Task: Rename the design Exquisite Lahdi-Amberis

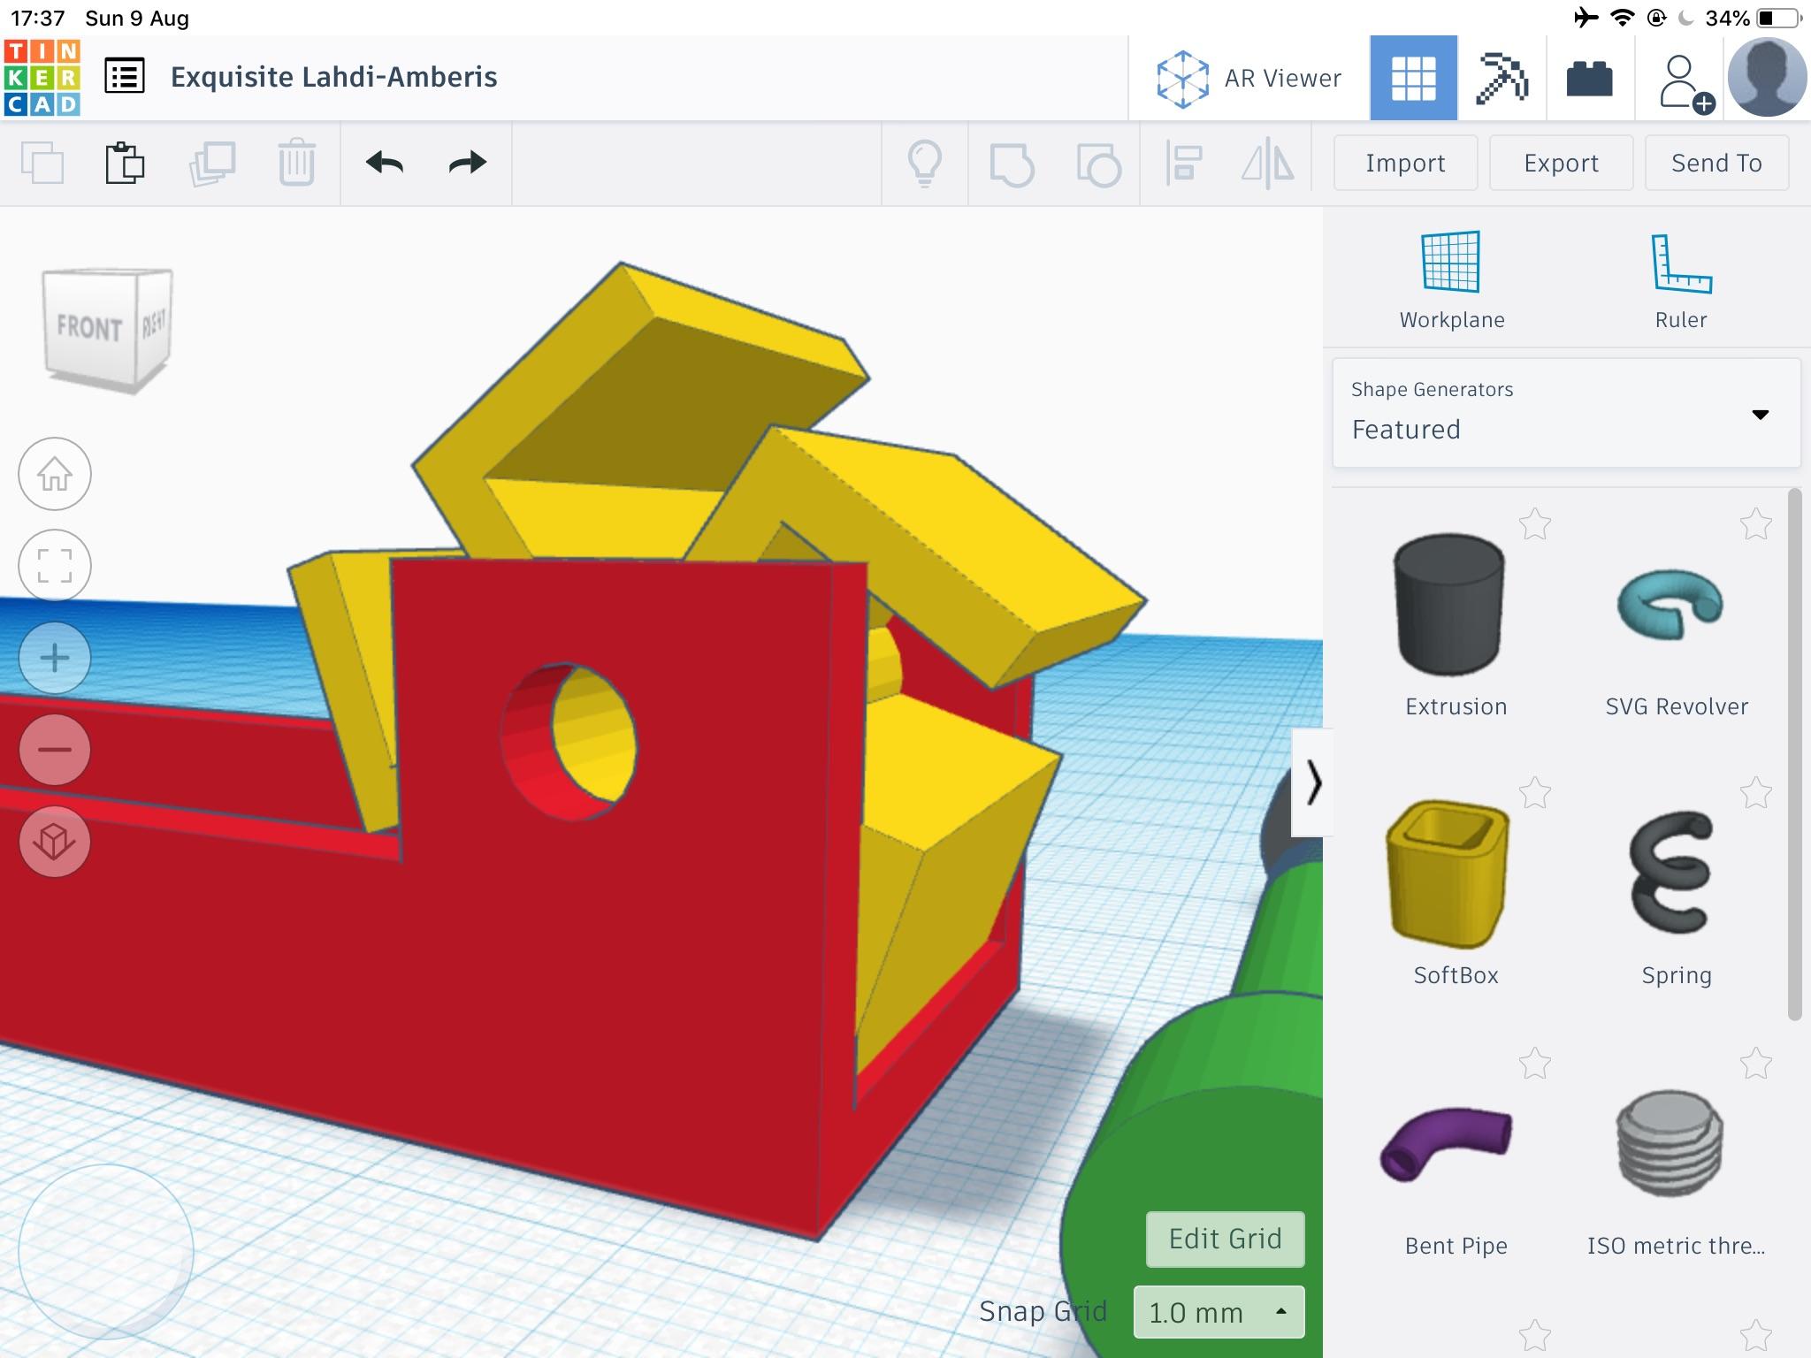Action: (x=333, y=77)
